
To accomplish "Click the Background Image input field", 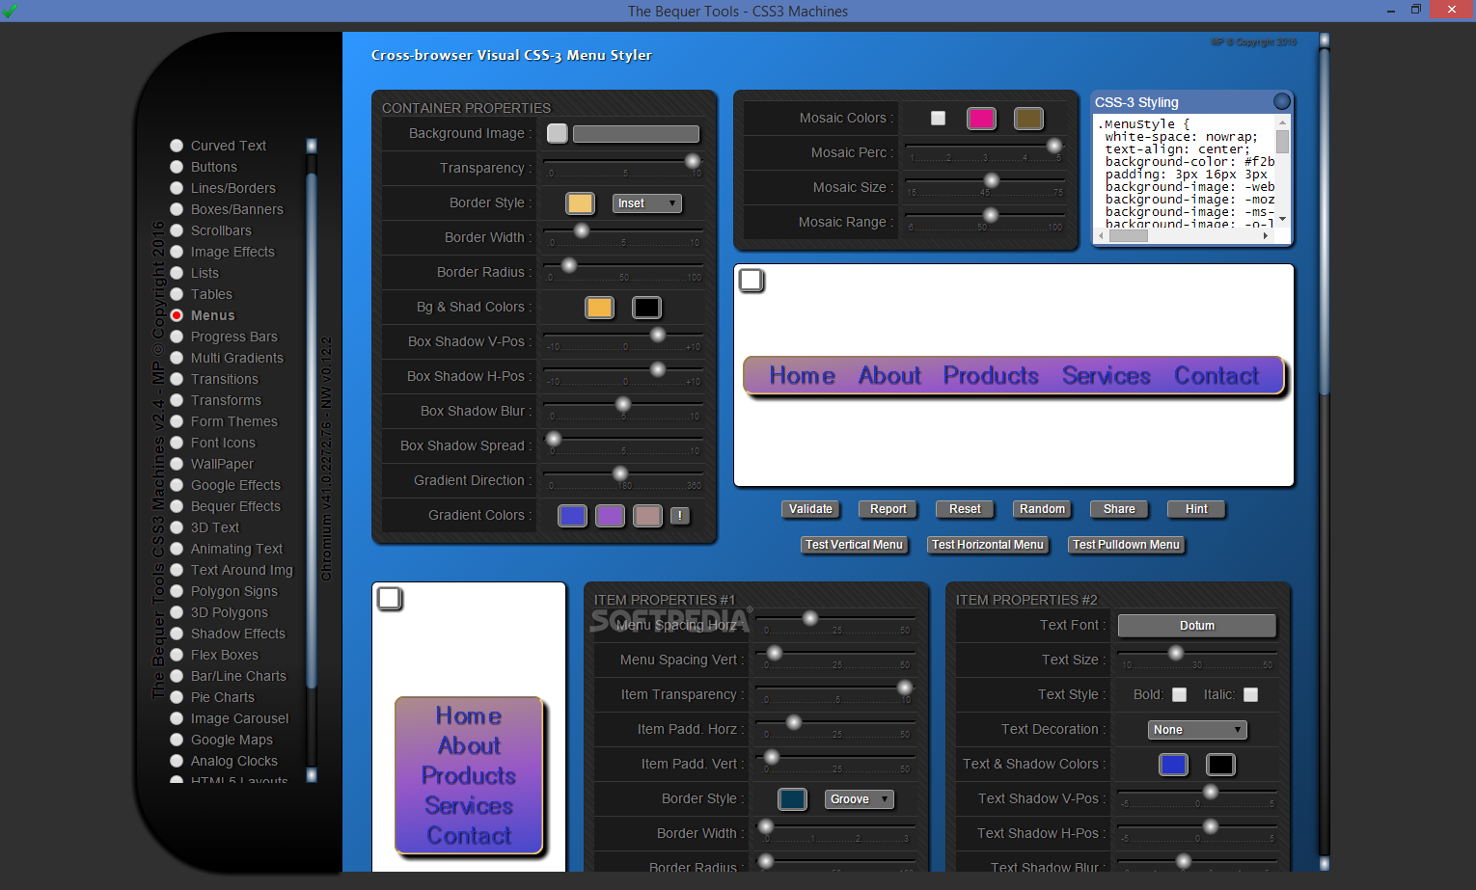I will [x=636, y=134].
